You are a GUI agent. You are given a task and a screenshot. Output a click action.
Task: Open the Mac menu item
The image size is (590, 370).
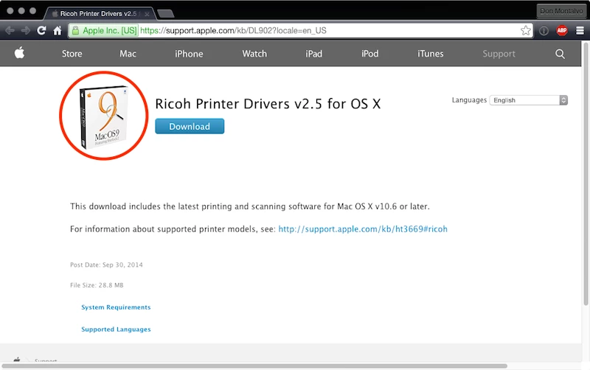(x=128, y=54)
